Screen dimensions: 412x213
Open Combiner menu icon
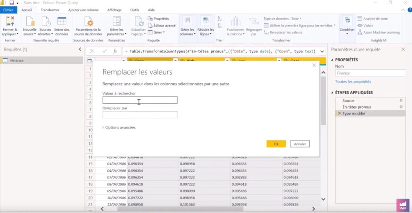point(347,21)
